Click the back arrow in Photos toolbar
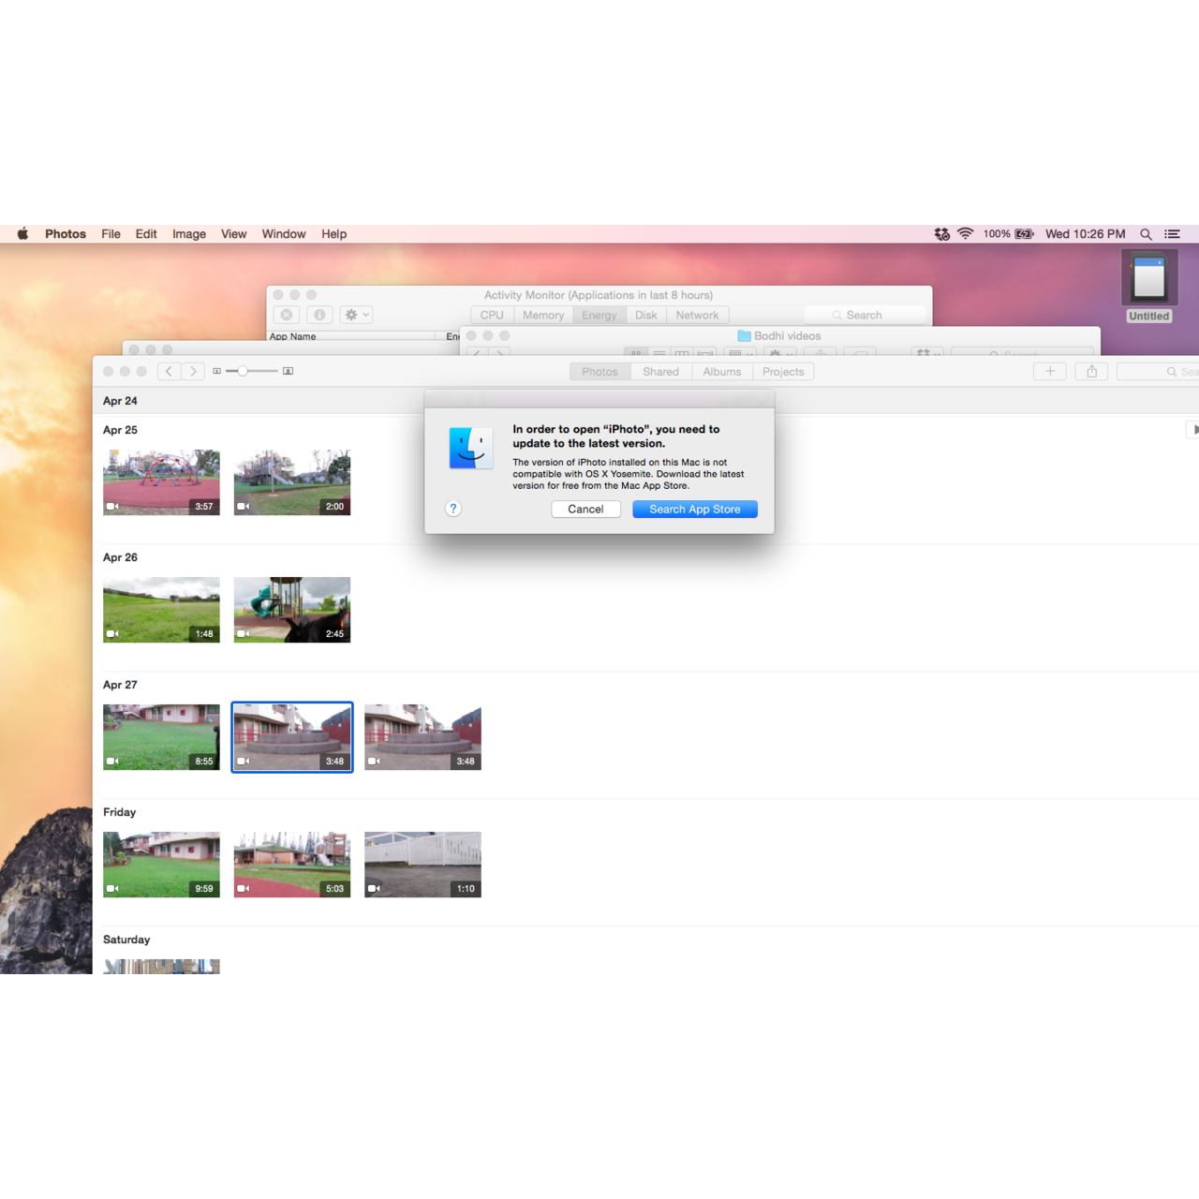The height and width of the screenshot is (1199, 1199). 169,371
